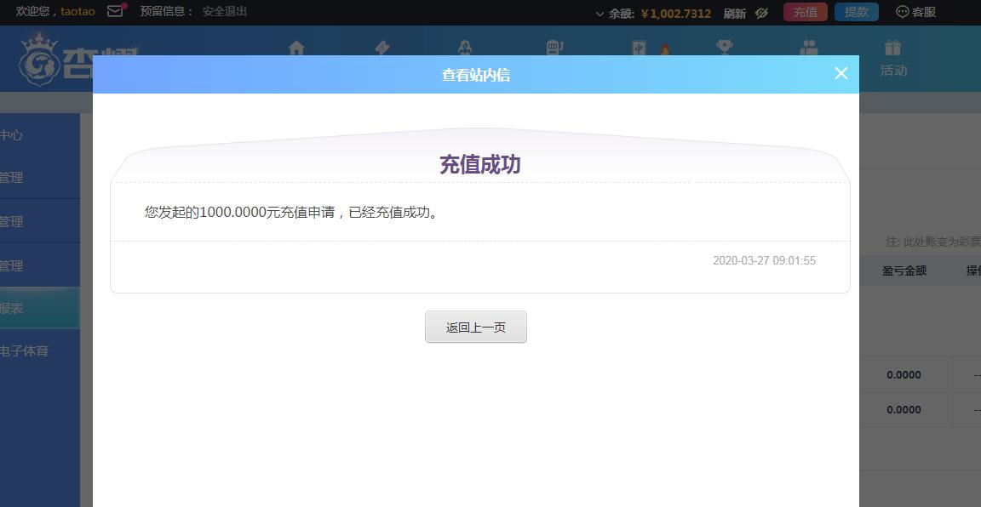
Task: Click the 注: 此处账变为彩票 note text
Action: (x=933, y=242)
